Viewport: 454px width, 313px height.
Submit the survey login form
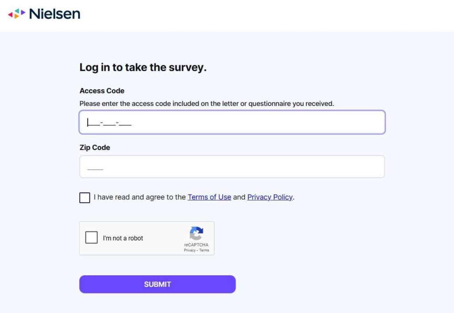point(157,284)
